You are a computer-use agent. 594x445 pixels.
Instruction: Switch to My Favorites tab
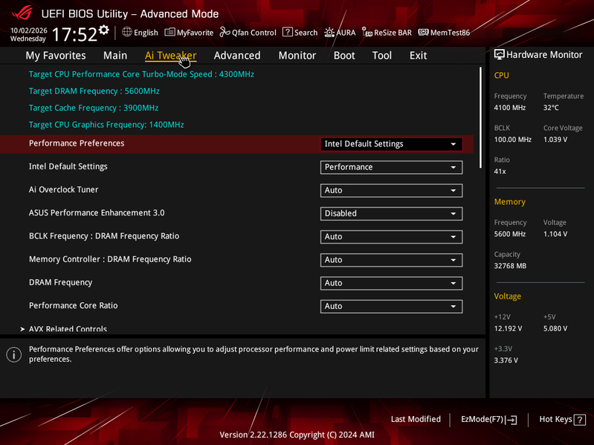[56, 56]
